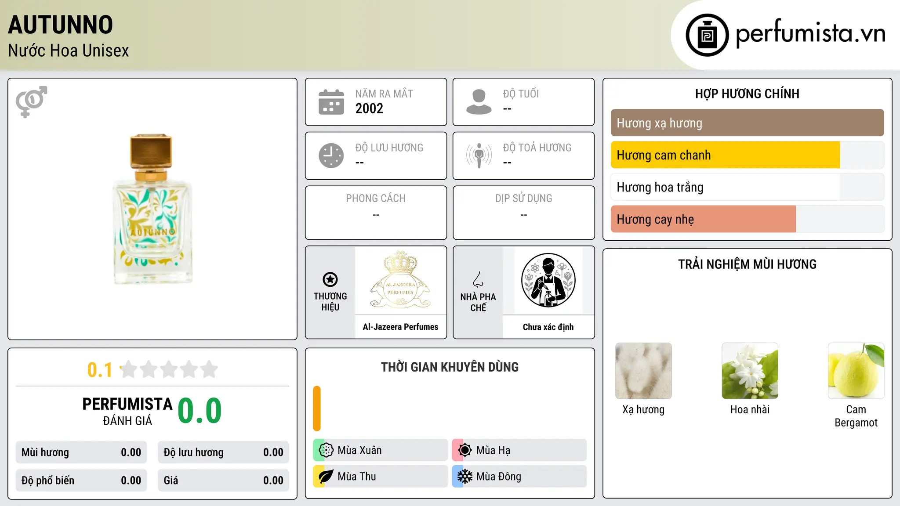The height and width of the screenshot is (506, 900).
Task: Click the release year 2002
Action: click(x=369, y=108)
